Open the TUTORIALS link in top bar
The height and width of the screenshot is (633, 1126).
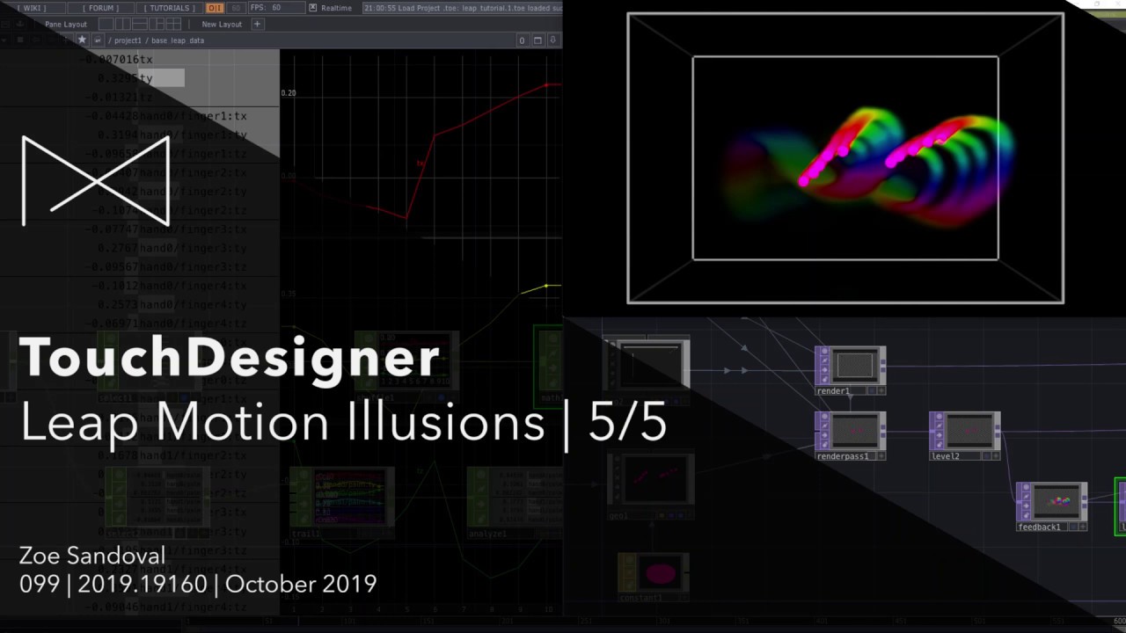click(170, 8)
